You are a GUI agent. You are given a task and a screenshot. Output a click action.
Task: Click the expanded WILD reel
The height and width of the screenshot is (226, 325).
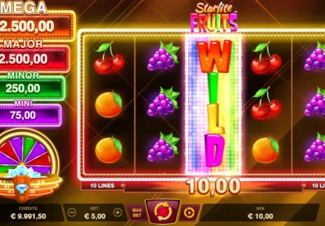[214, 104]
